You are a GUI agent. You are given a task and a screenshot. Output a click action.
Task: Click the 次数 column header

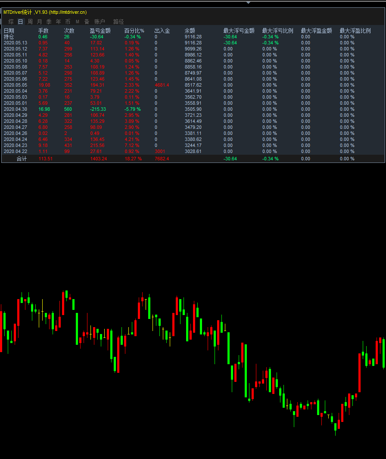(x=69, y=31)
